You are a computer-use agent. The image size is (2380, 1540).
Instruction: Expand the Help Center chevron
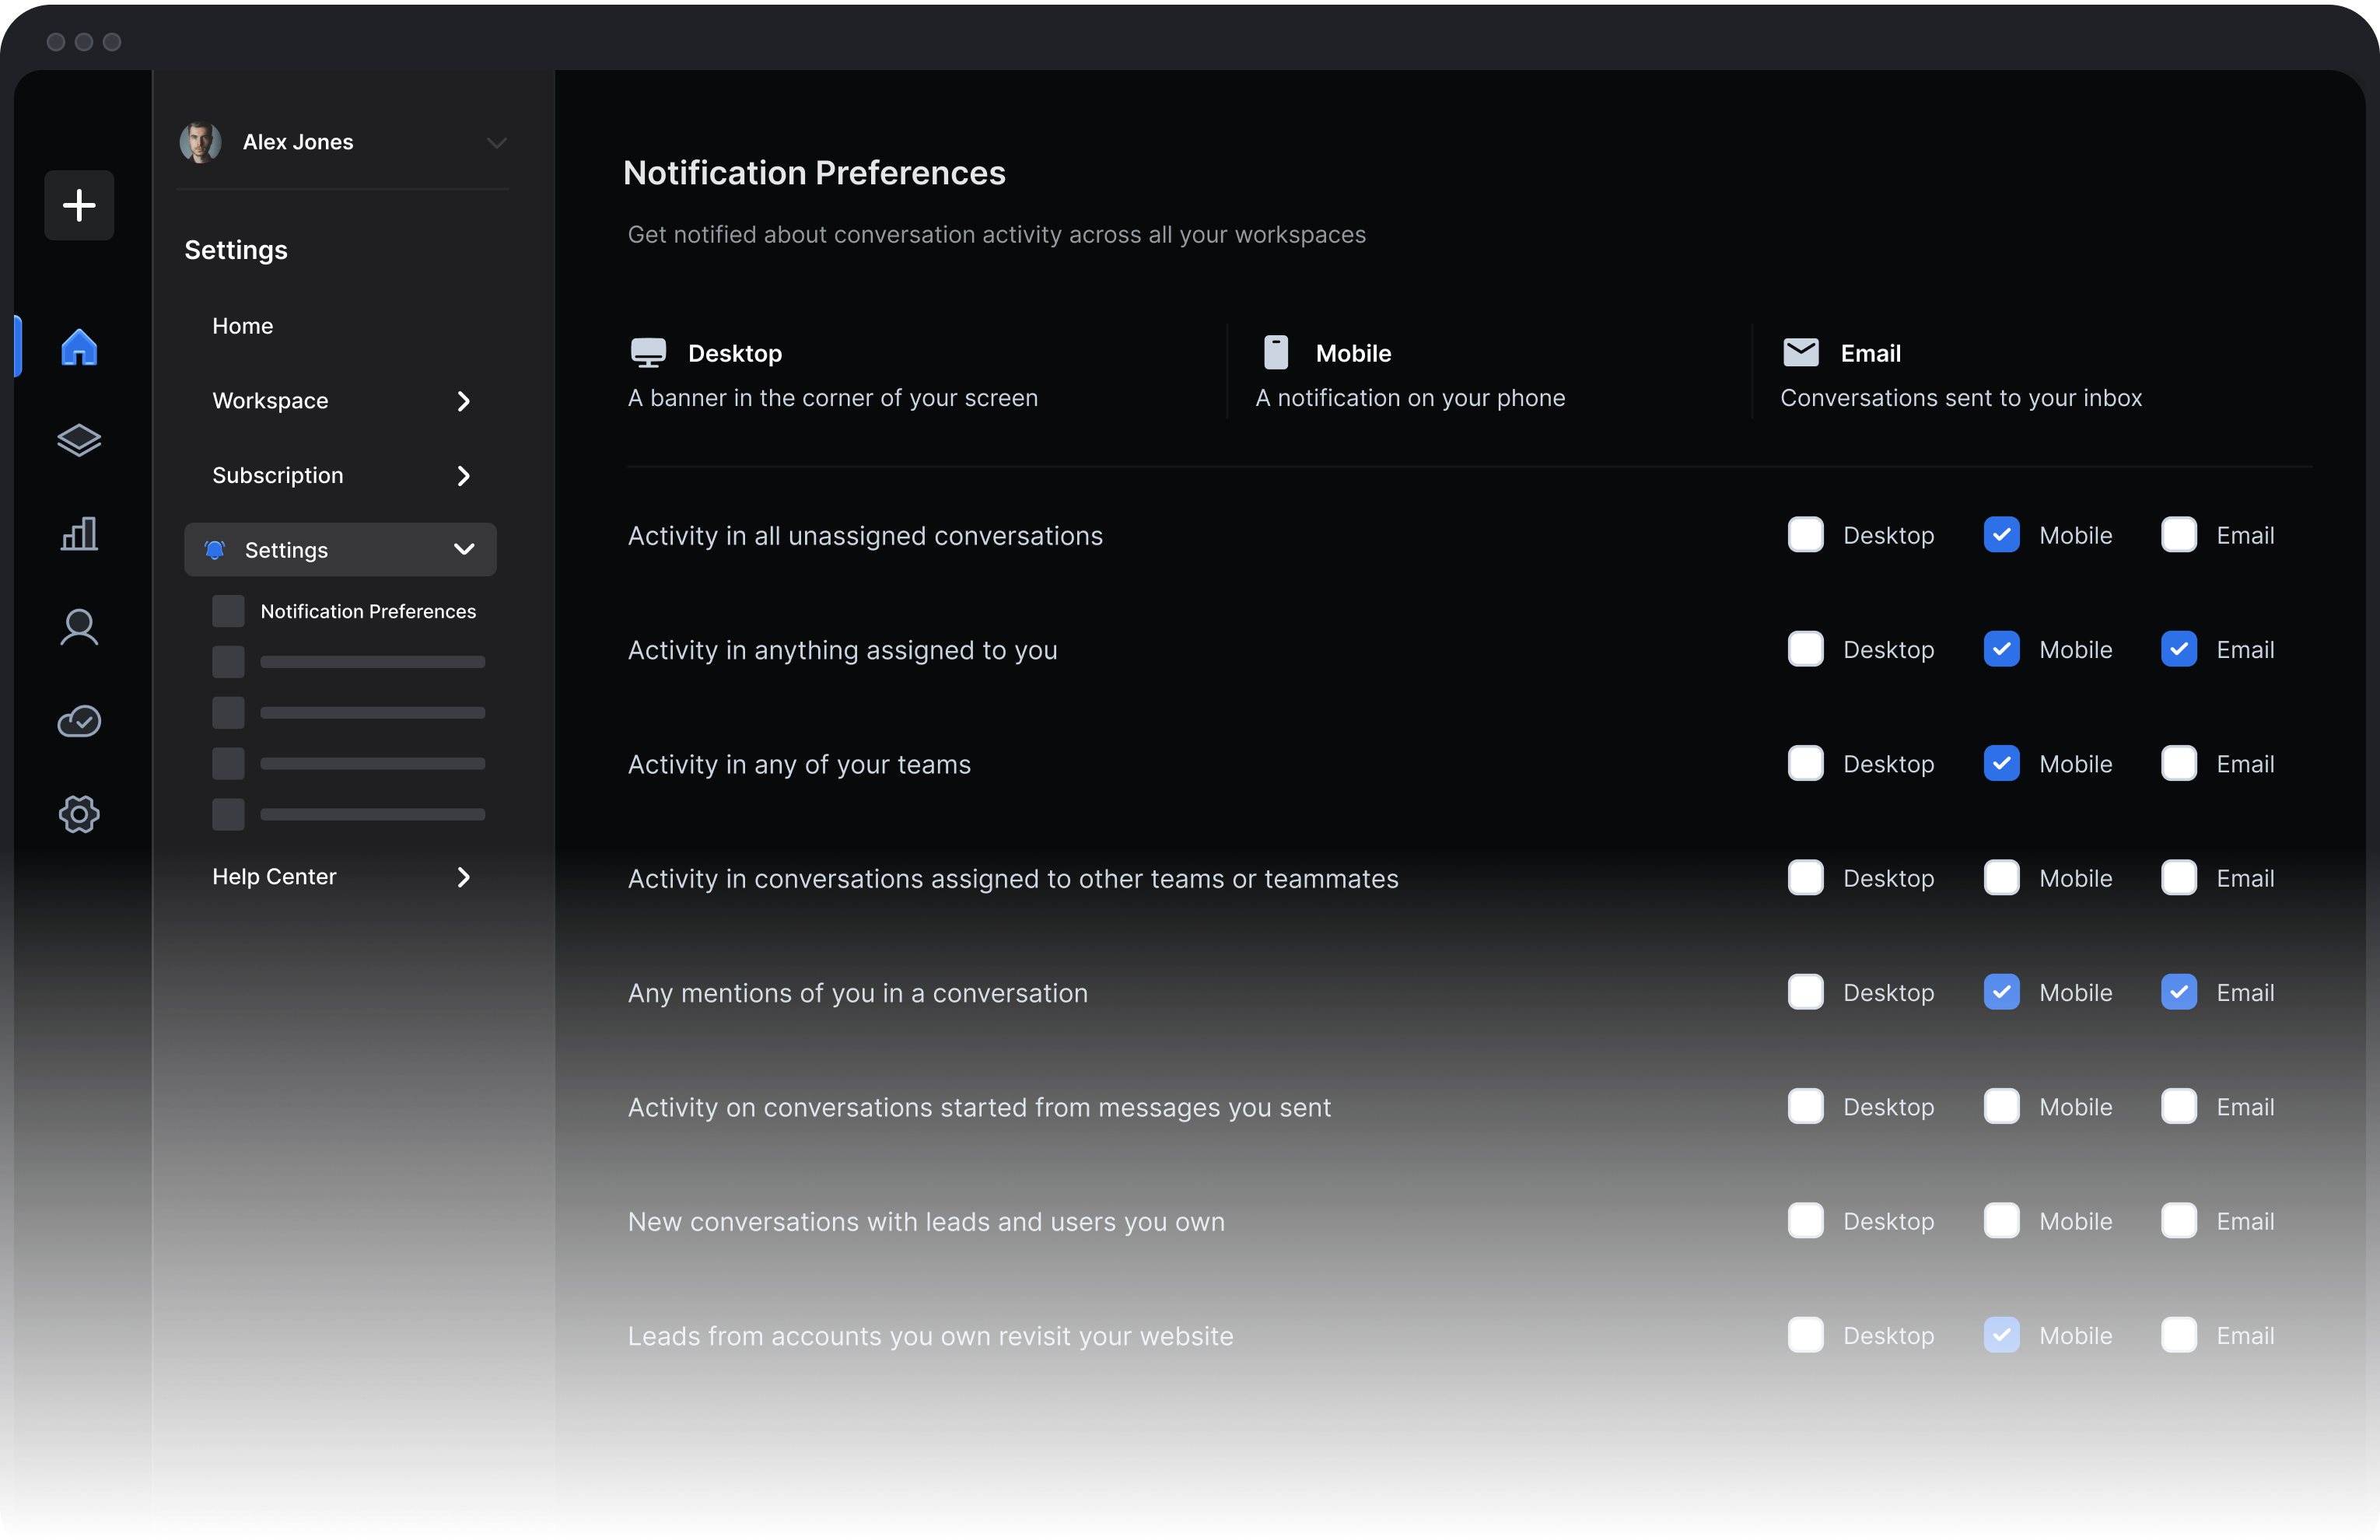463,877
